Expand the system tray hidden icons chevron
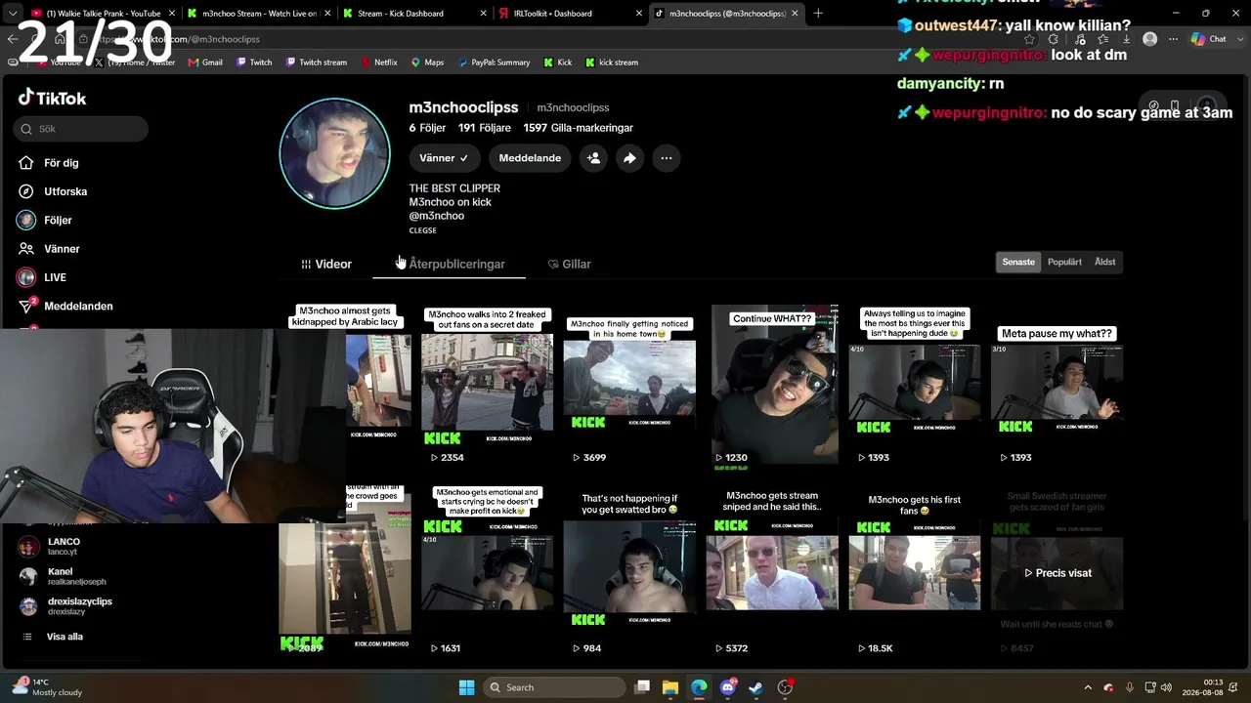Viewport: 1251px width, 703px height. 1088,687
